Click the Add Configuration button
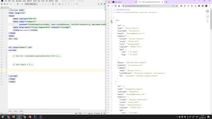Viewport: 212px width, 119px height. coord(31,4)
